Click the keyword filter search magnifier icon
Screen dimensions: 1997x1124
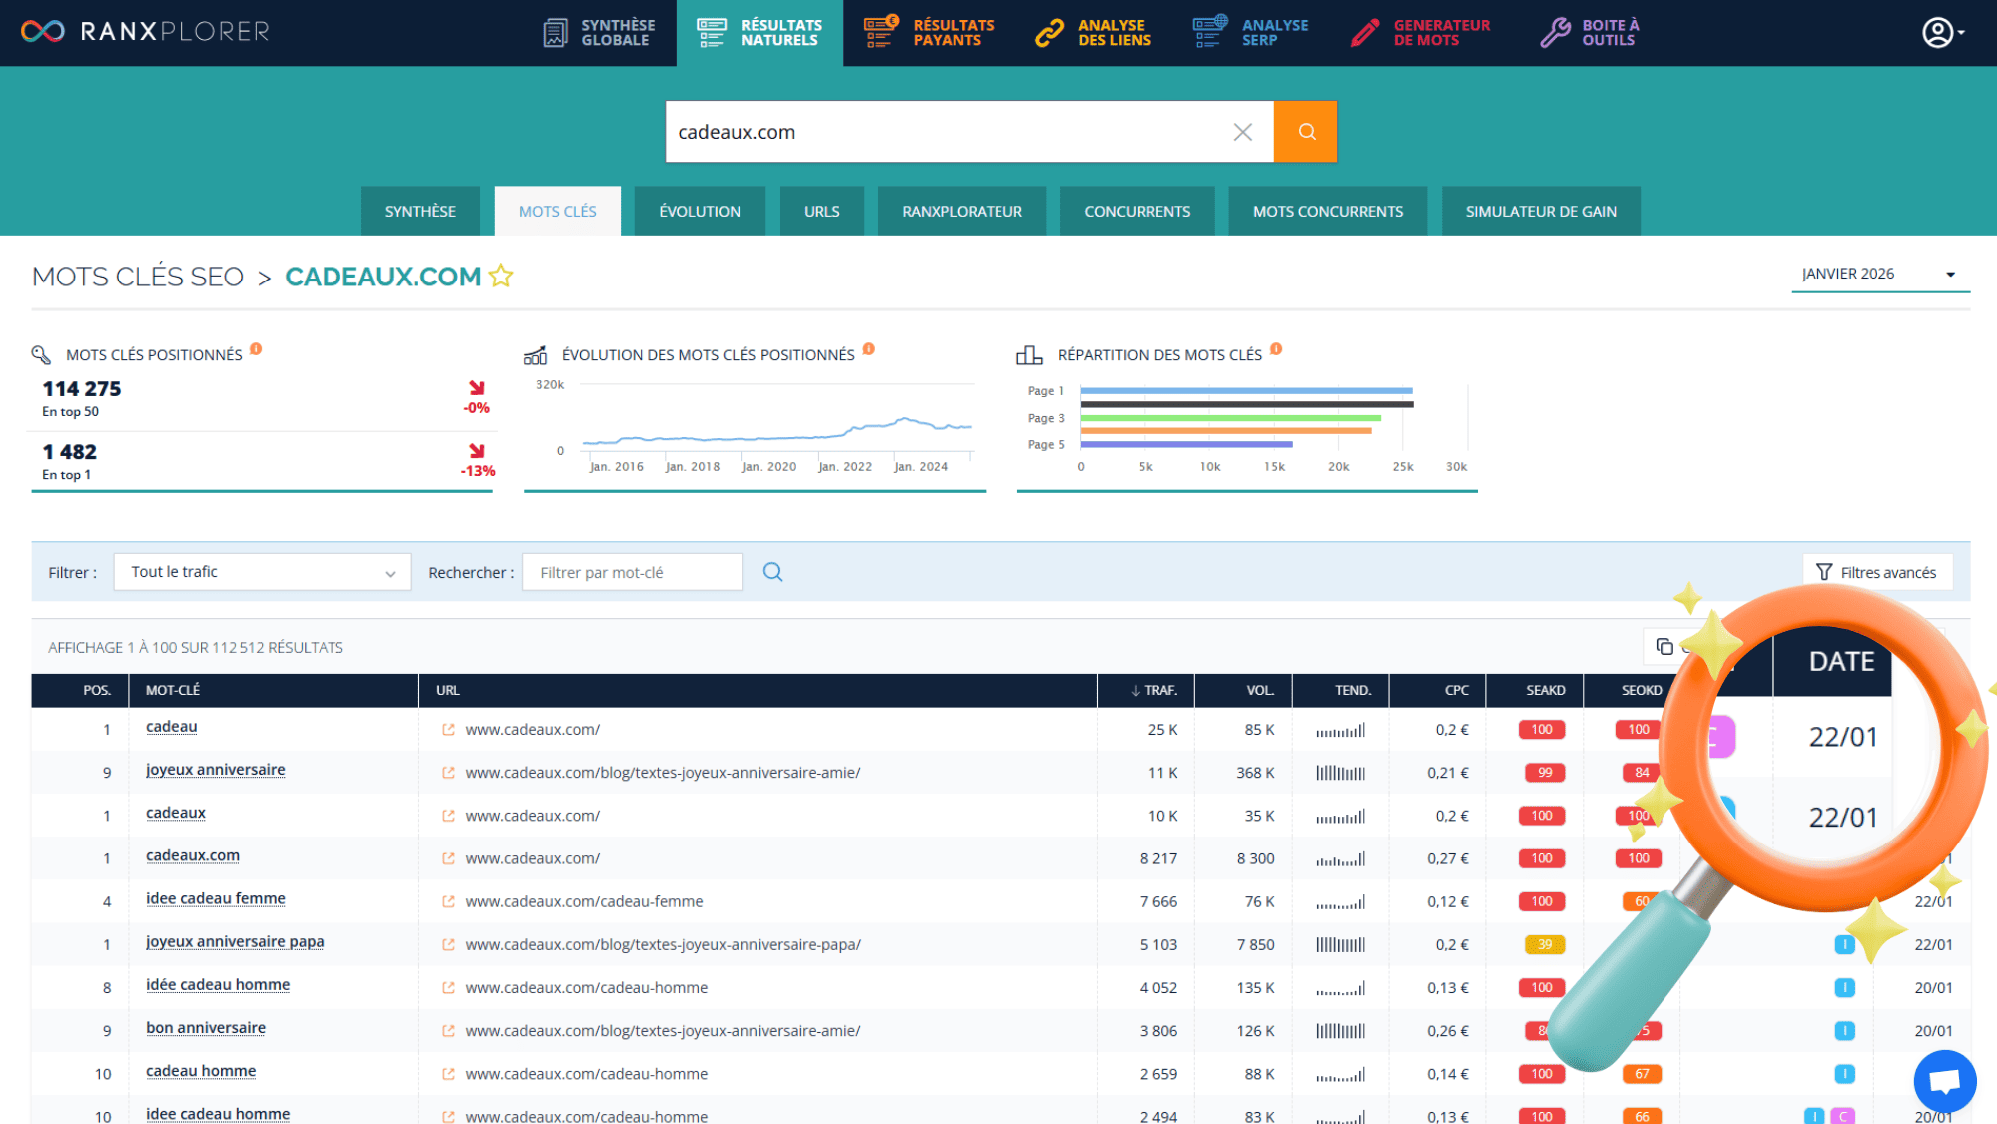[x=772, y=572]
